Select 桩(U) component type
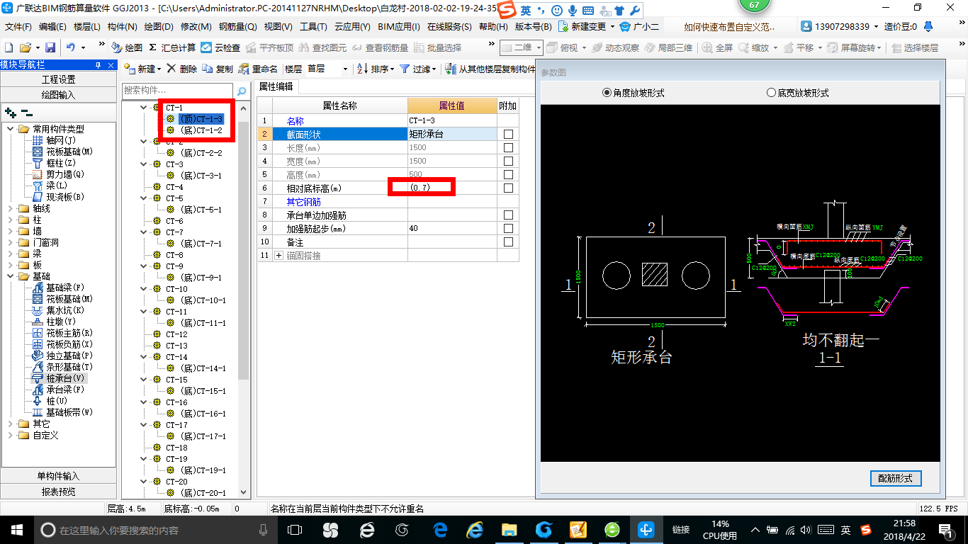The width and height of the screenshot is (968, 544). click(51, 401)
